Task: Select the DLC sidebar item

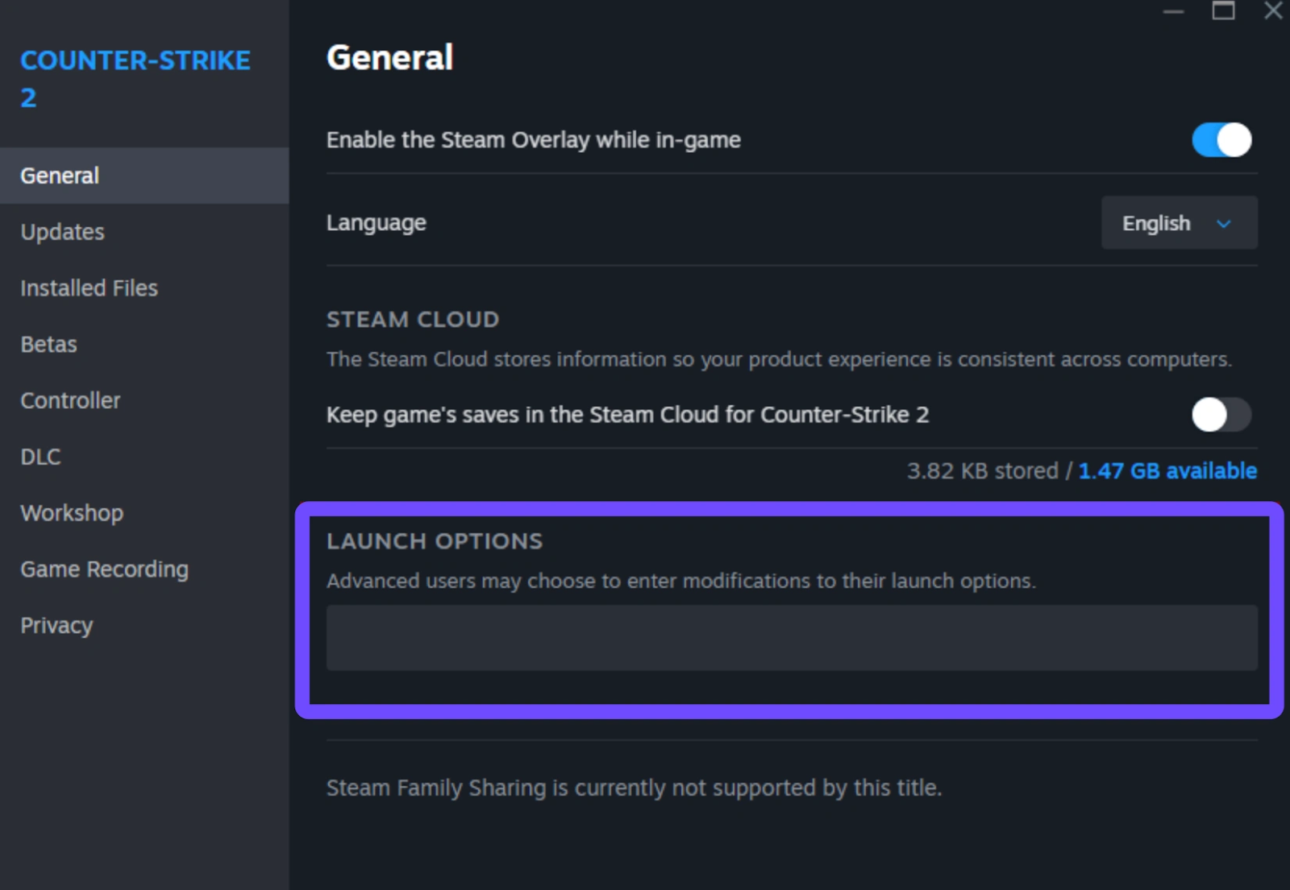Action: pyautogui.click(x=40, y=457)
